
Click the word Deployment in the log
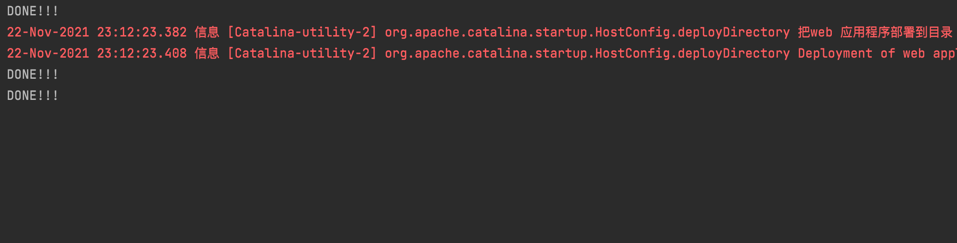click(x=835, y=53)
